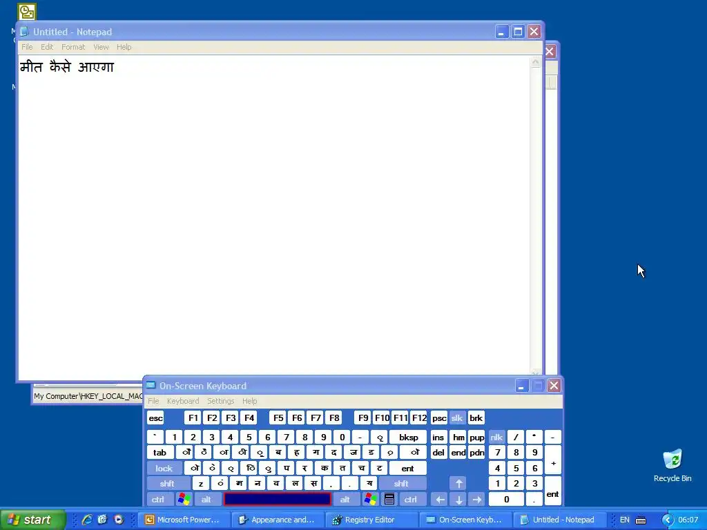Open On-Screen Keyboard Keyboard menu

coord(182,401)
